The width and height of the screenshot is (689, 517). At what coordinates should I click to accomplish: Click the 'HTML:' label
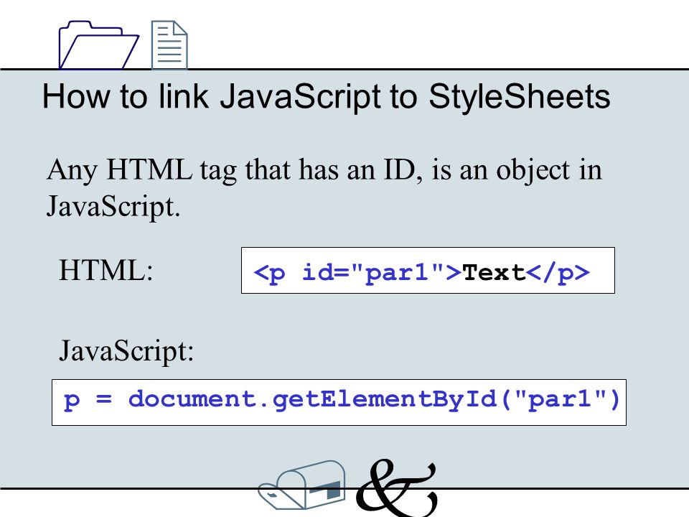[106, 270]
